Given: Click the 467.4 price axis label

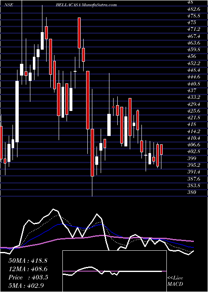Looking at the screenshot, I should click(194, 36).
